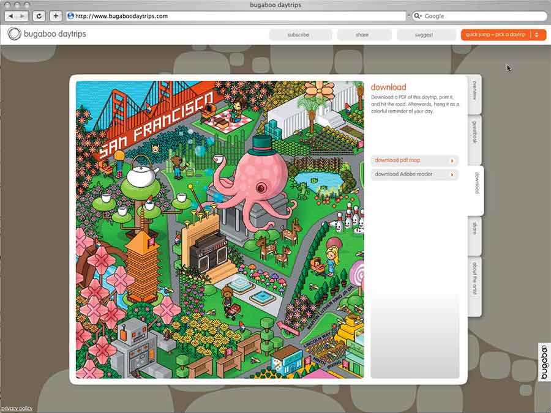Image resolution: width=551 pixels, height=413 pixels.
Task: Add a bookmark with the plus icon
Action: click(56, 16)
